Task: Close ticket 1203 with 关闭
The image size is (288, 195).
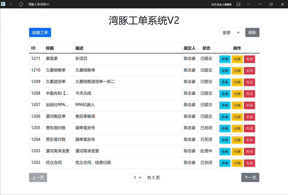Action: 249,151
